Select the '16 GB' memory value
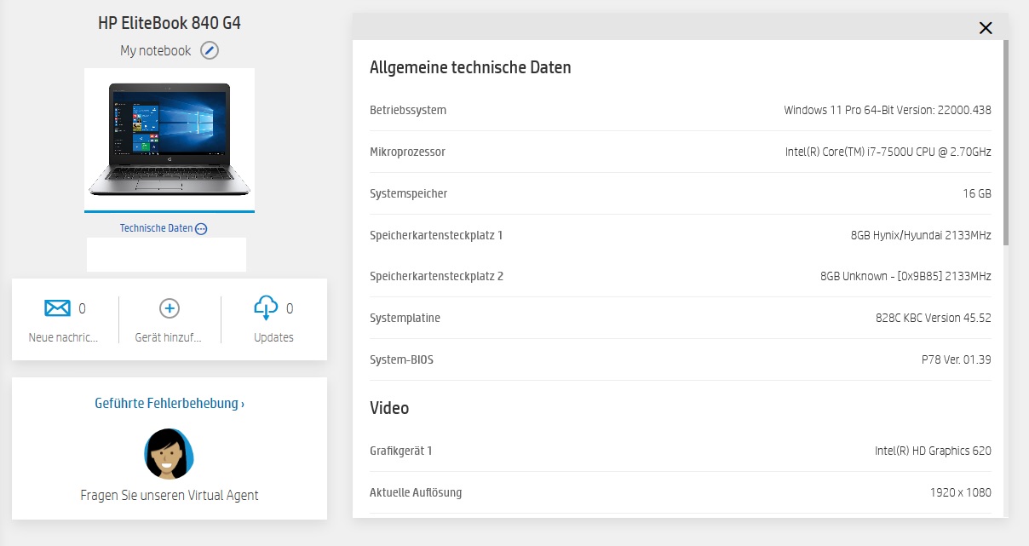 click(977, 193)
